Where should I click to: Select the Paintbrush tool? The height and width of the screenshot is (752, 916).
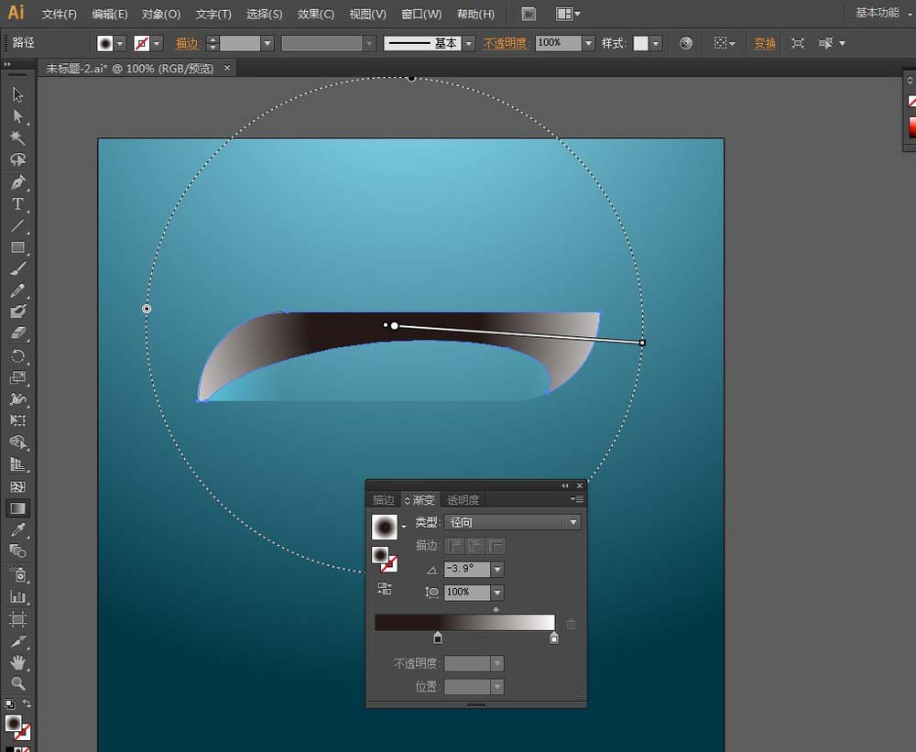point(17,268)
